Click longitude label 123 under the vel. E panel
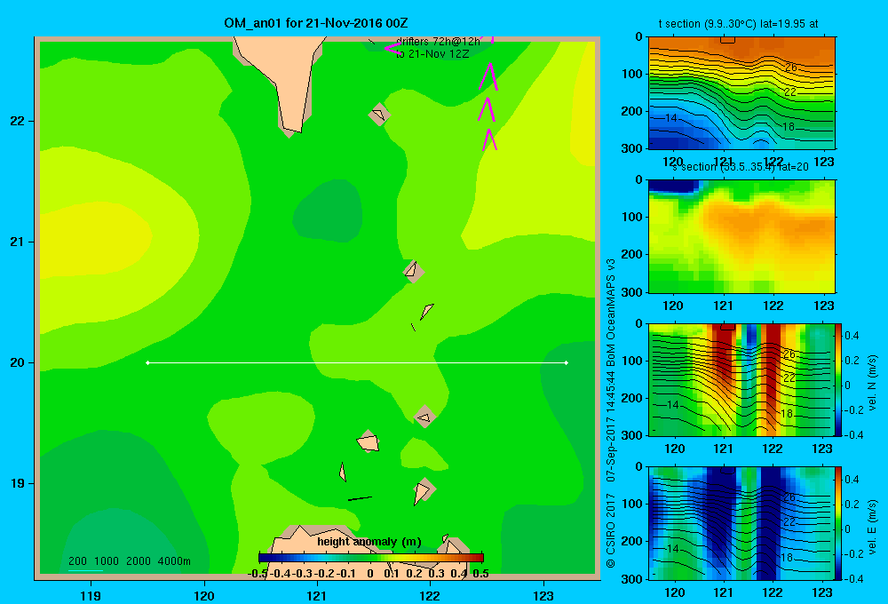Viewport: 888px width, 604px height. (822, 592)
